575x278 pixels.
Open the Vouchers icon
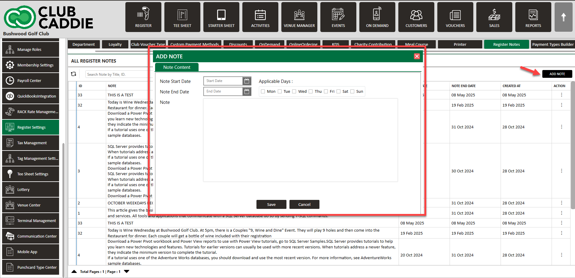455,17
